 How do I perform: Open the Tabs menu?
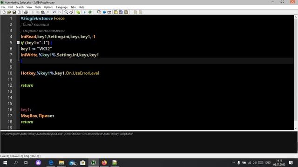pos(73,7)
